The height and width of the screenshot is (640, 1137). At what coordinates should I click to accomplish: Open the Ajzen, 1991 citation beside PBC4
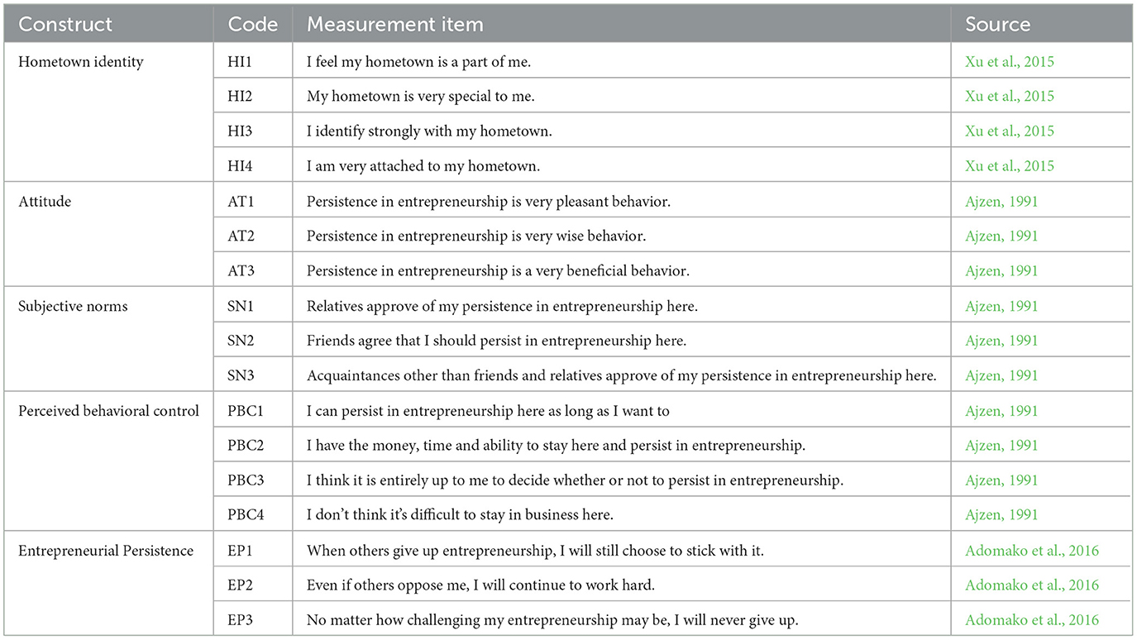[1001, 515]
